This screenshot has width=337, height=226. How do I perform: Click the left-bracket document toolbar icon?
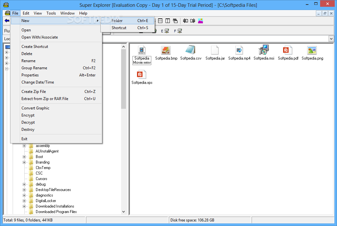185,21
